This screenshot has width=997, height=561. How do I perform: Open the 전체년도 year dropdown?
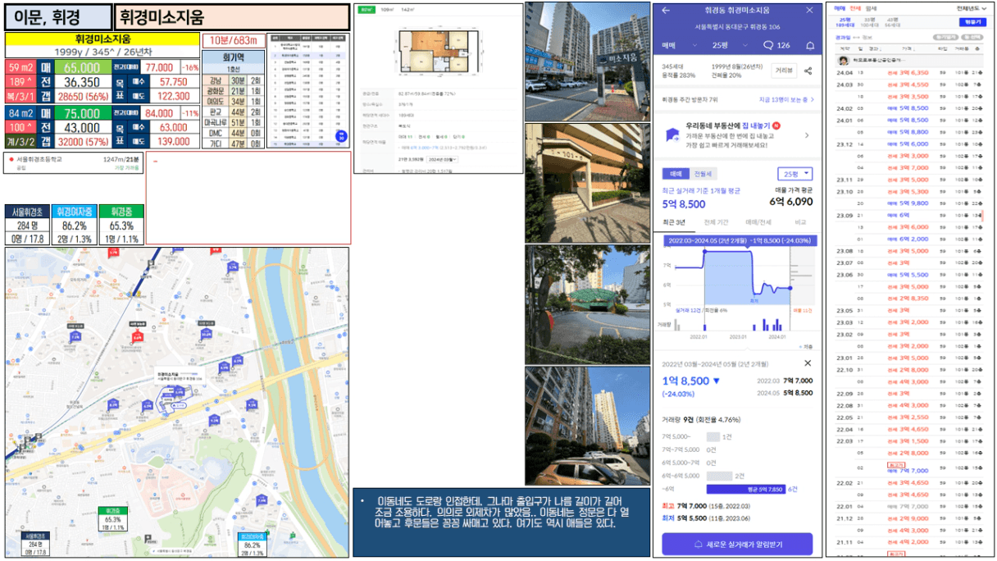click(971, 8)
